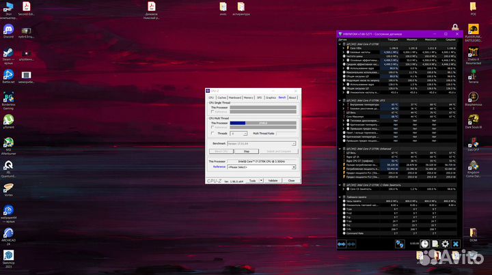This screenshot has height=275, width=492.
Task: Click the Validate button in CPU-Z
Action: pos(273,181)
